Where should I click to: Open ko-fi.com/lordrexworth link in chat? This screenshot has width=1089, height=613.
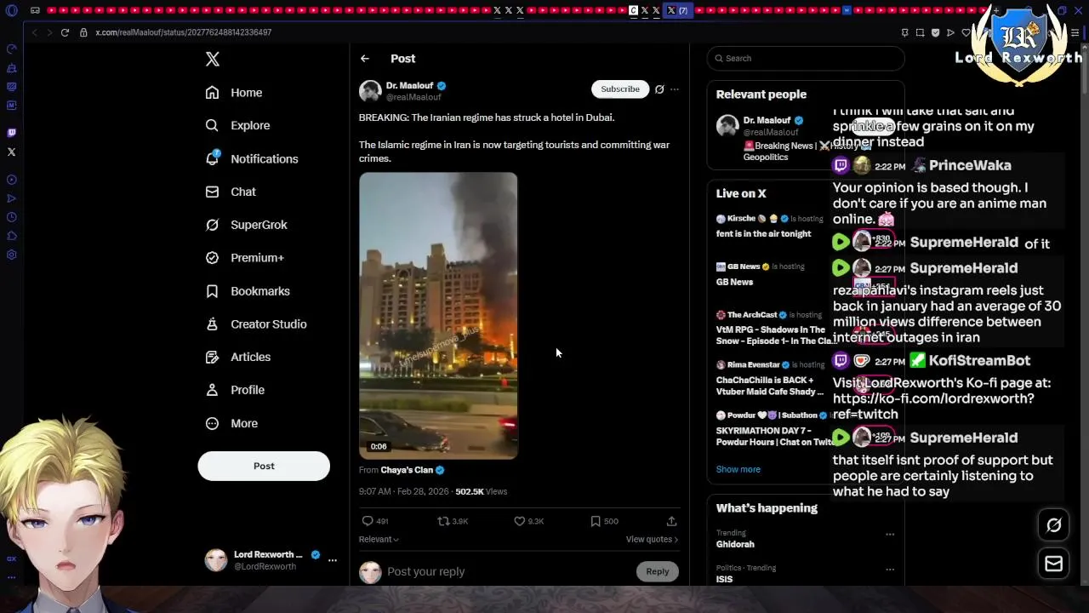tap(933, 406)
